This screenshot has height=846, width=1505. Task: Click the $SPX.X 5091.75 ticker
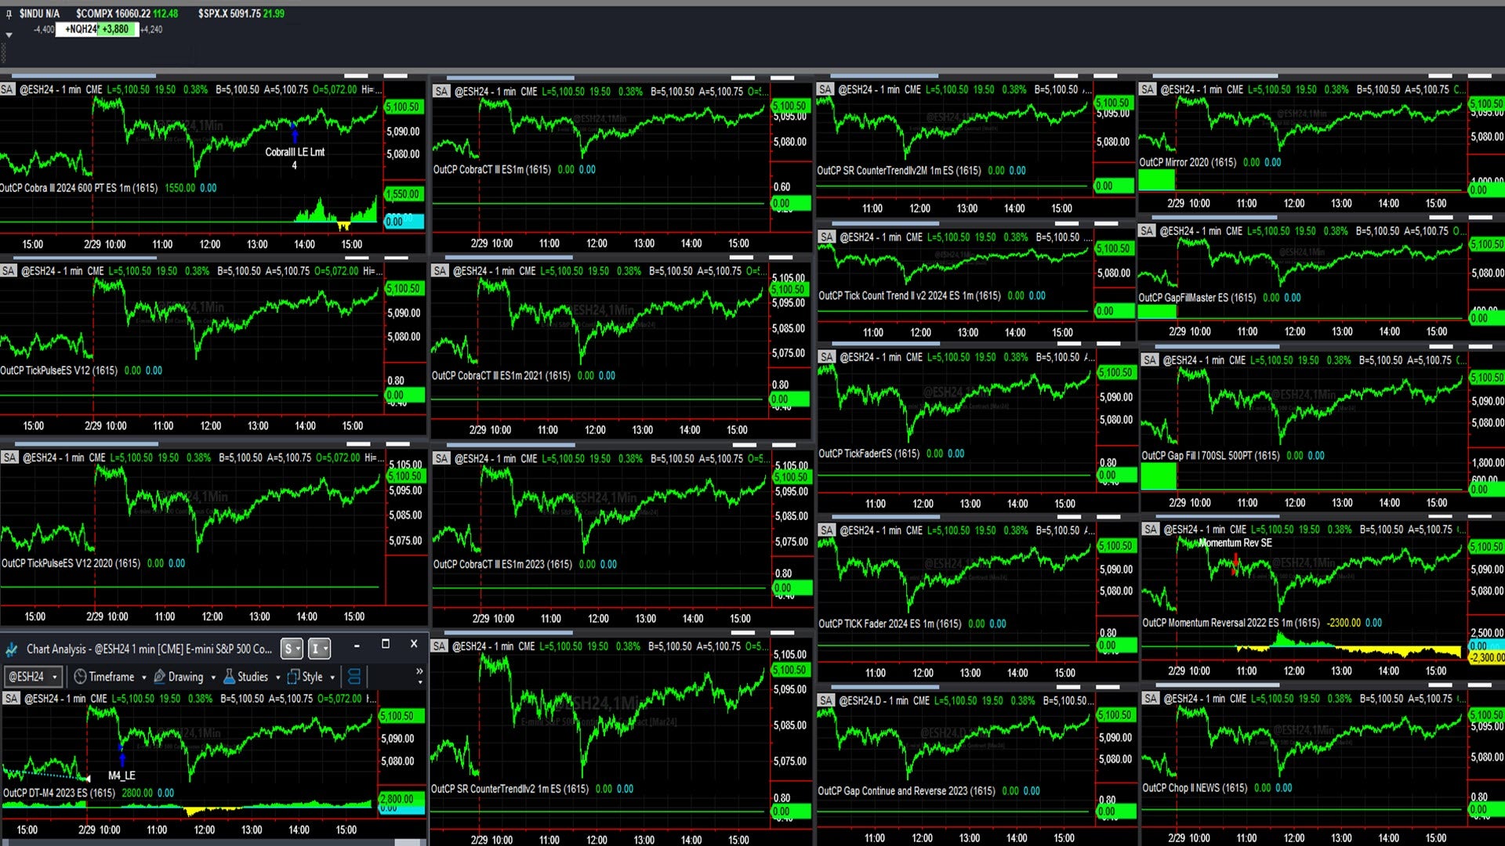241,13
